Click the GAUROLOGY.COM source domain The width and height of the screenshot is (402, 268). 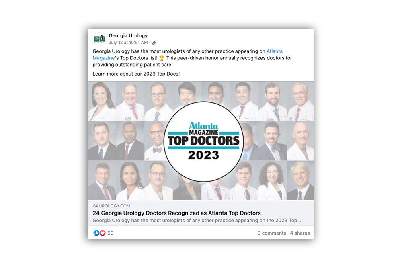[x=111, y=206]
